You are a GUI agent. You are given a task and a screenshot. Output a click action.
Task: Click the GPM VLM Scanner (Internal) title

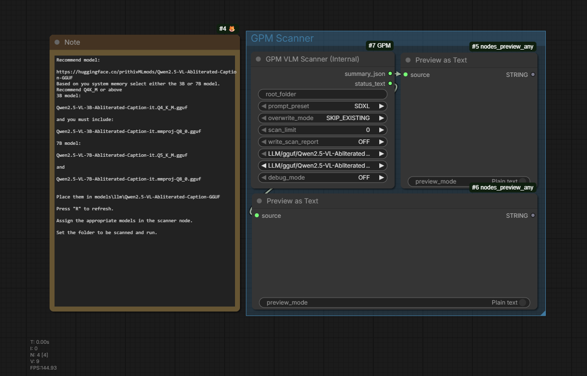point(312,59)
